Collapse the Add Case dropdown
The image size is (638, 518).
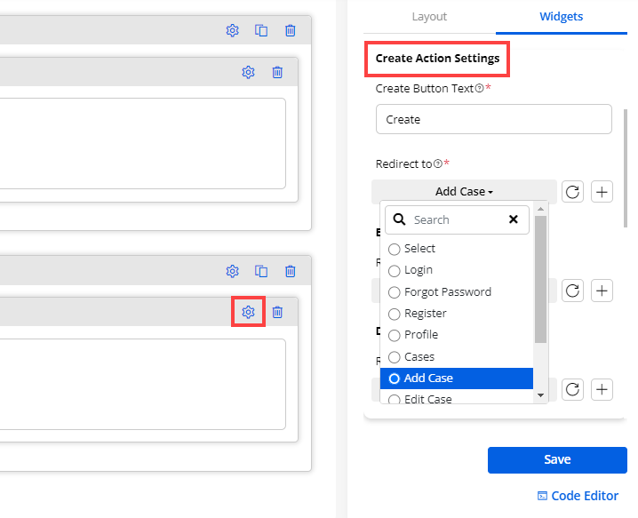464,192
